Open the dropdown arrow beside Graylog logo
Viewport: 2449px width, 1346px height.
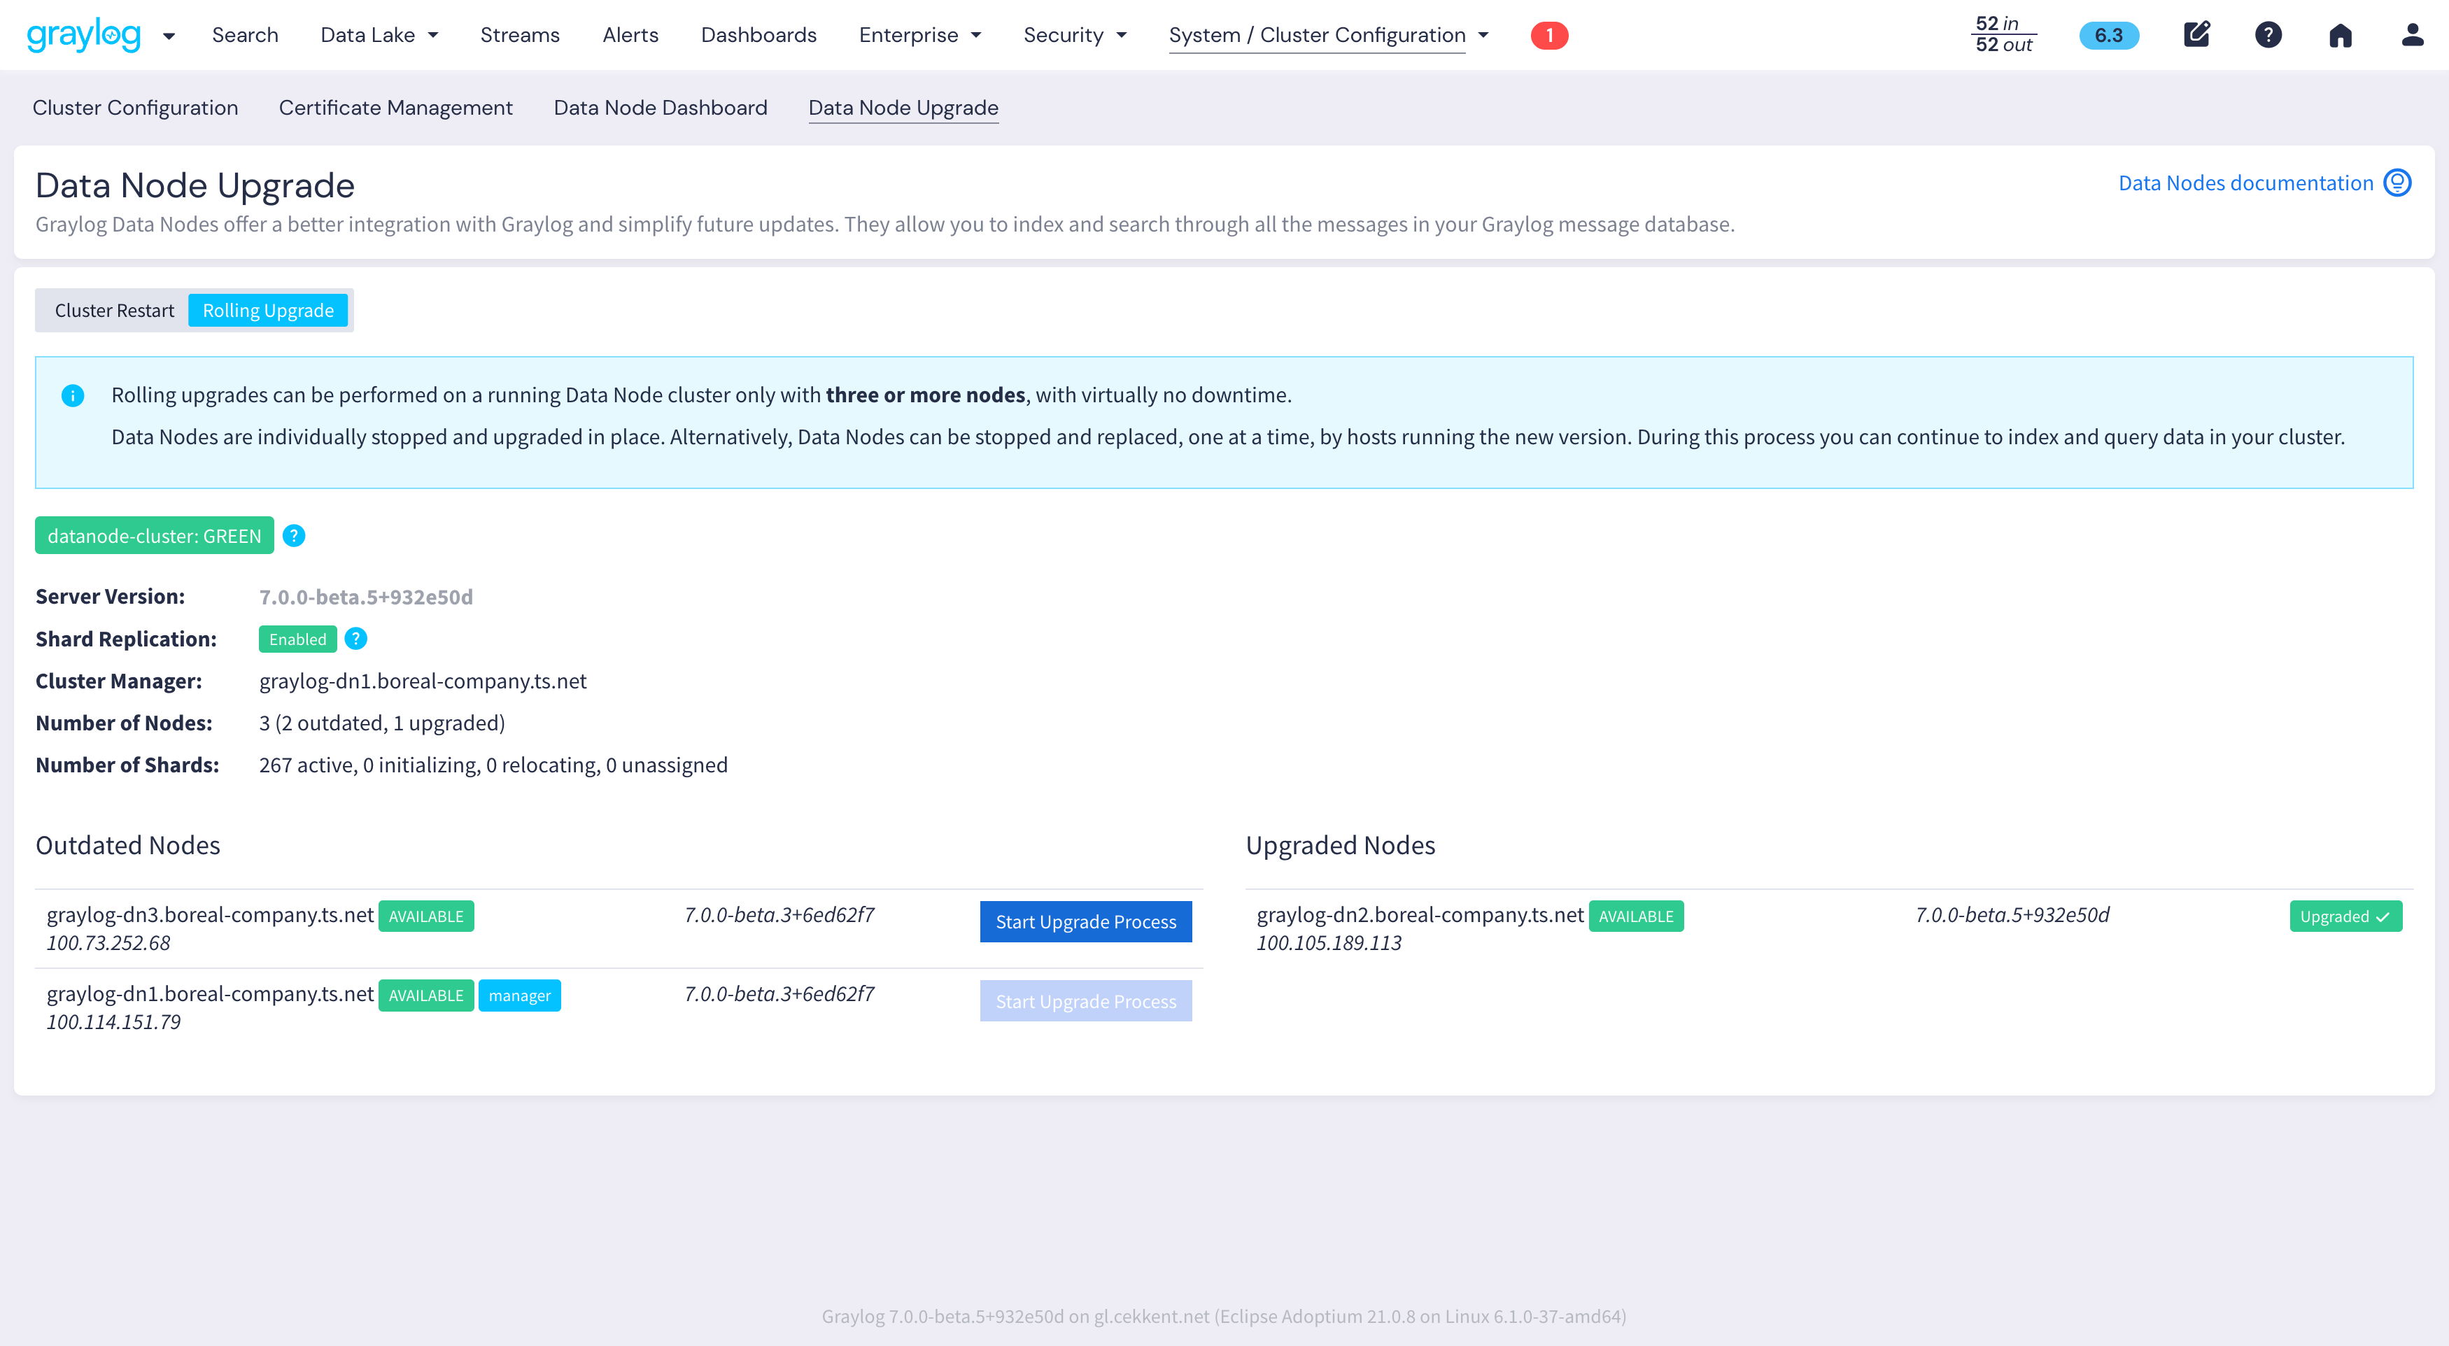click(x=168, y=36)
